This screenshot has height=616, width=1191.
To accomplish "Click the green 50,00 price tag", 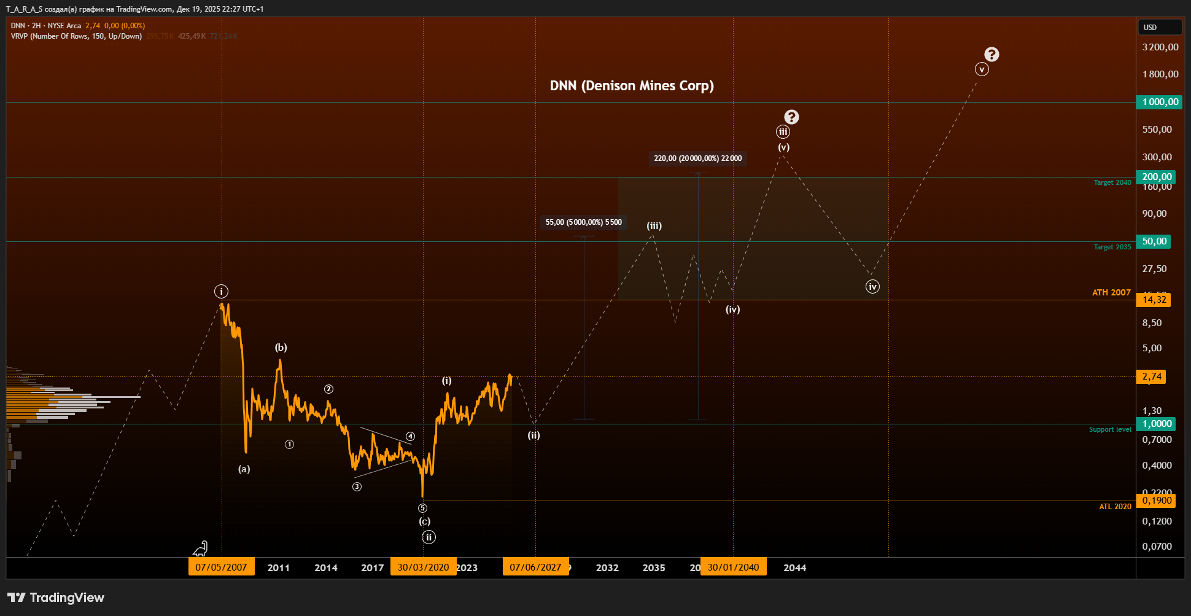I will tap(1154, 241).
